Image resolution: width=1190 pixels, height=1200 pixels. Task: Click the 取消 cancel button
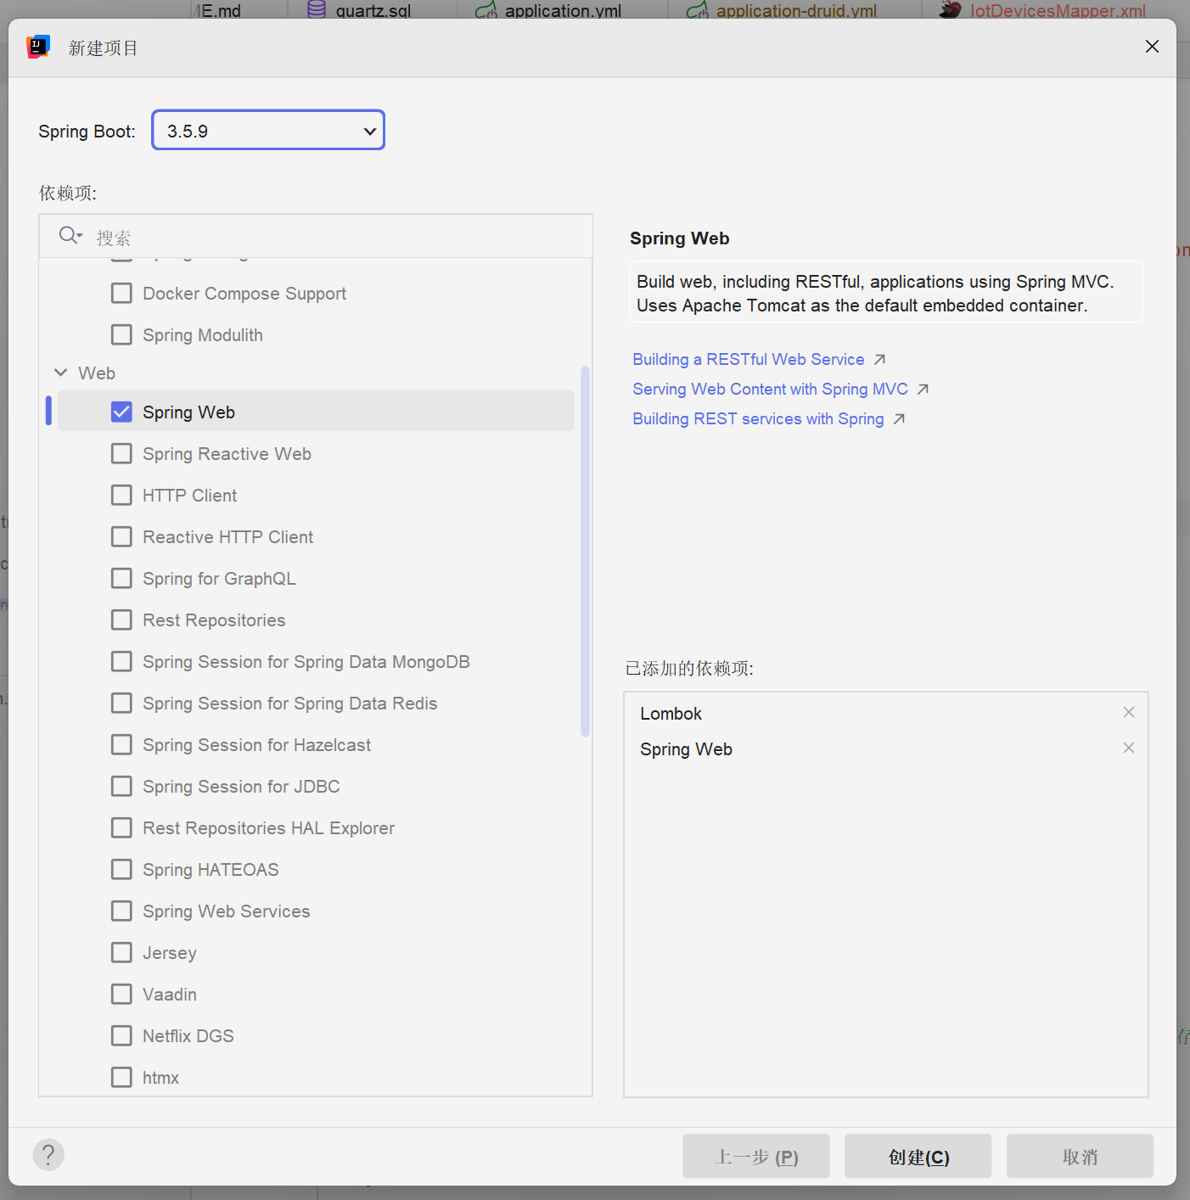[1080, 1156]
